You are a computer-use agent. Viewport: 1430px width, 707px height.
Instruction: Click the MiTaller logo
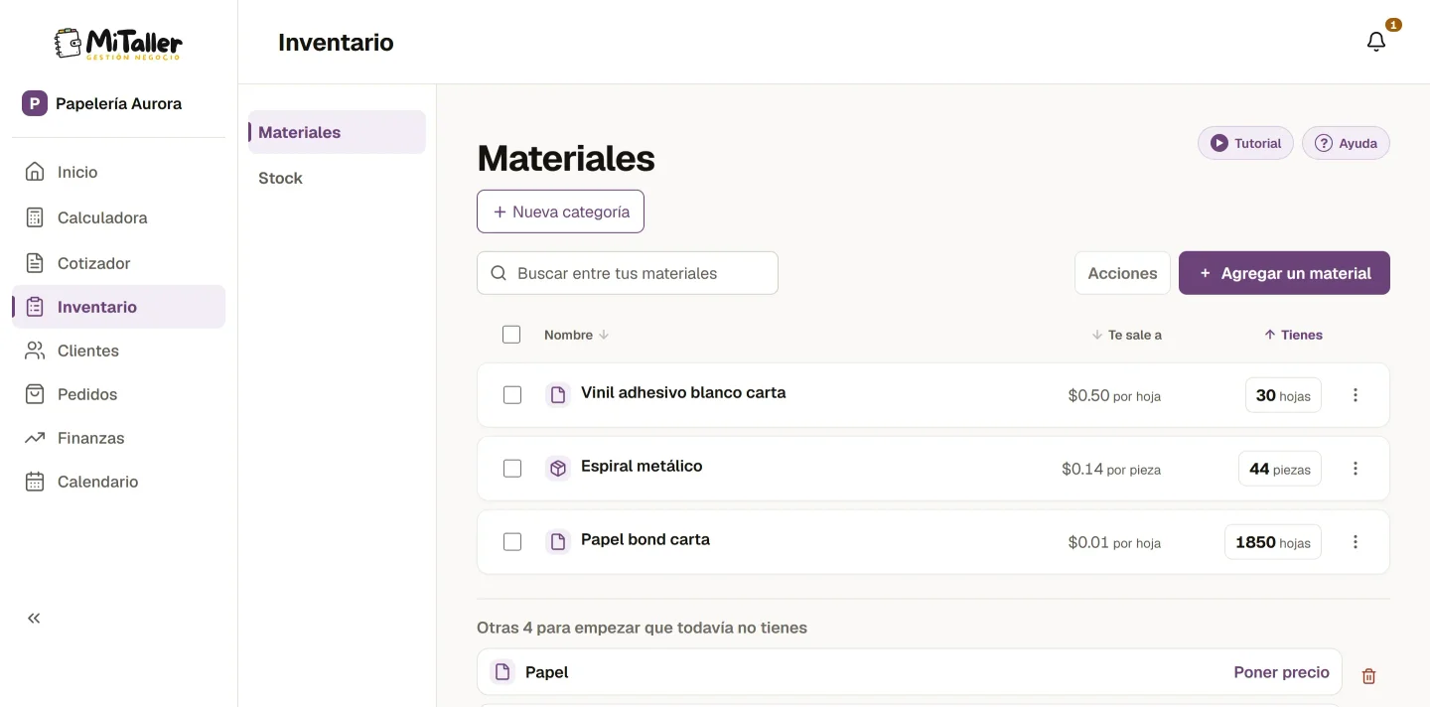pos(118,44)
